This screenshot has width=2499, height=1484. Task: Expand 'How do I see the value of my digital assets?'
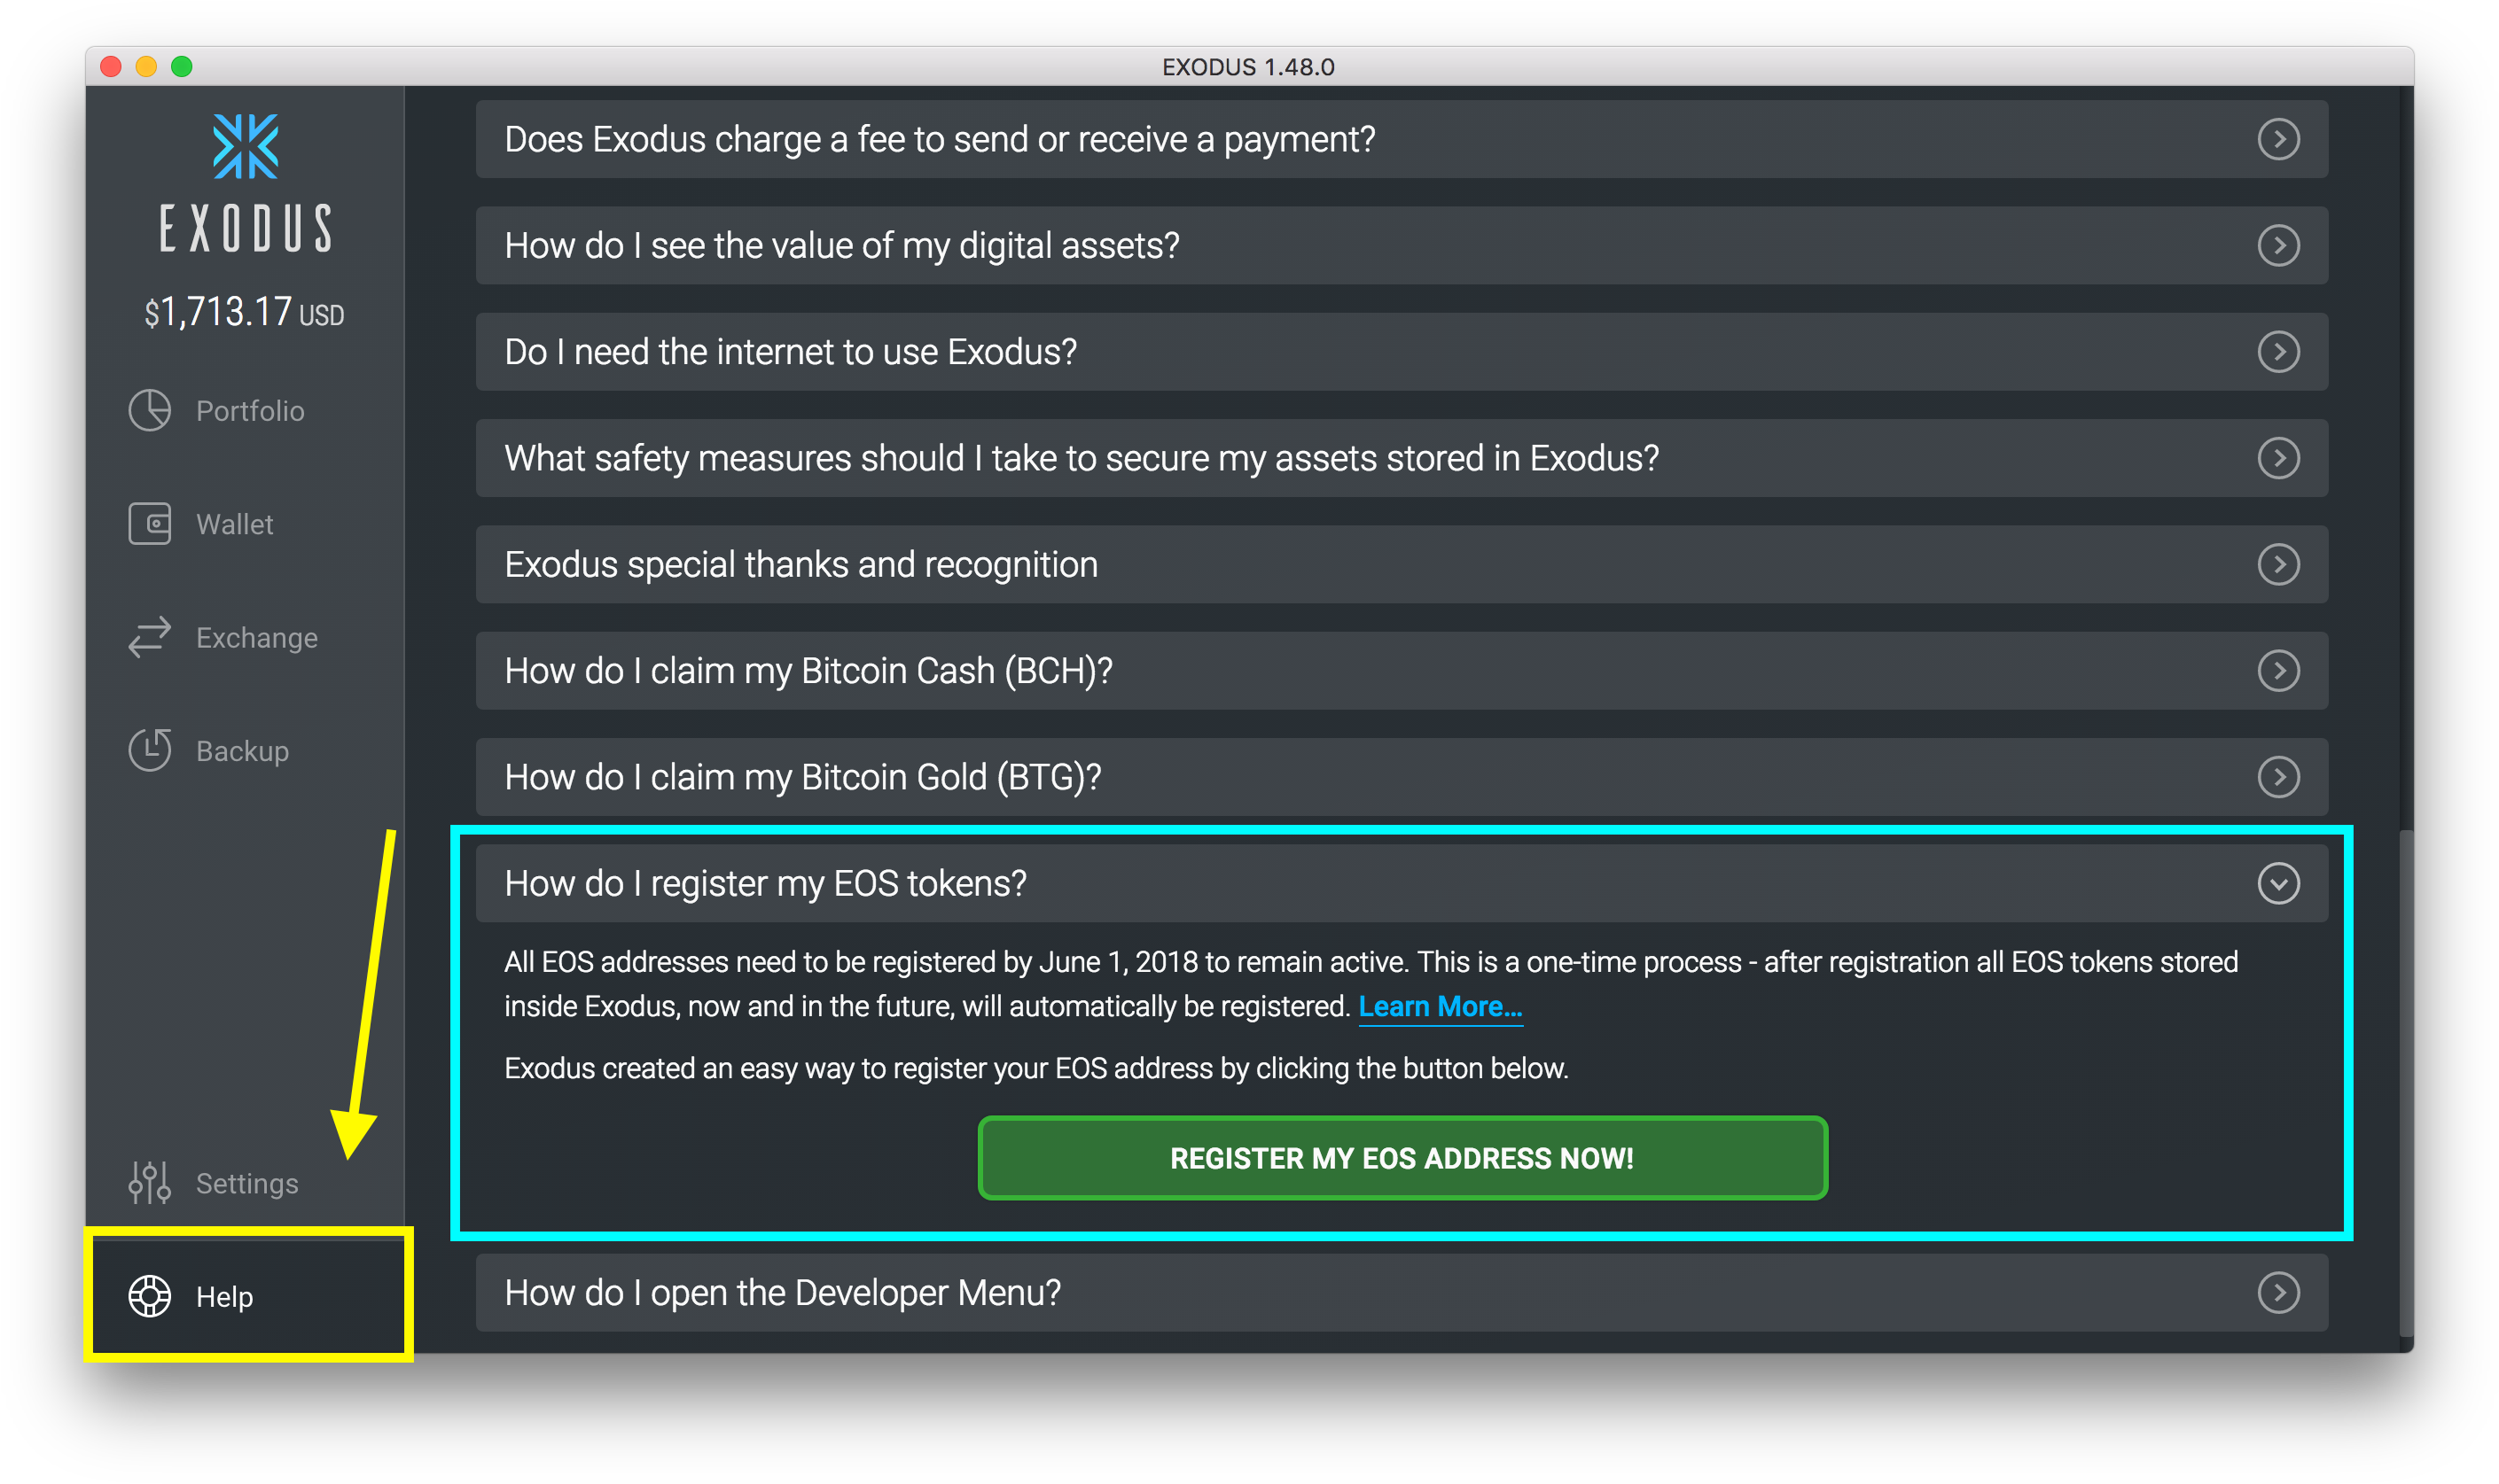[2279, 245]
